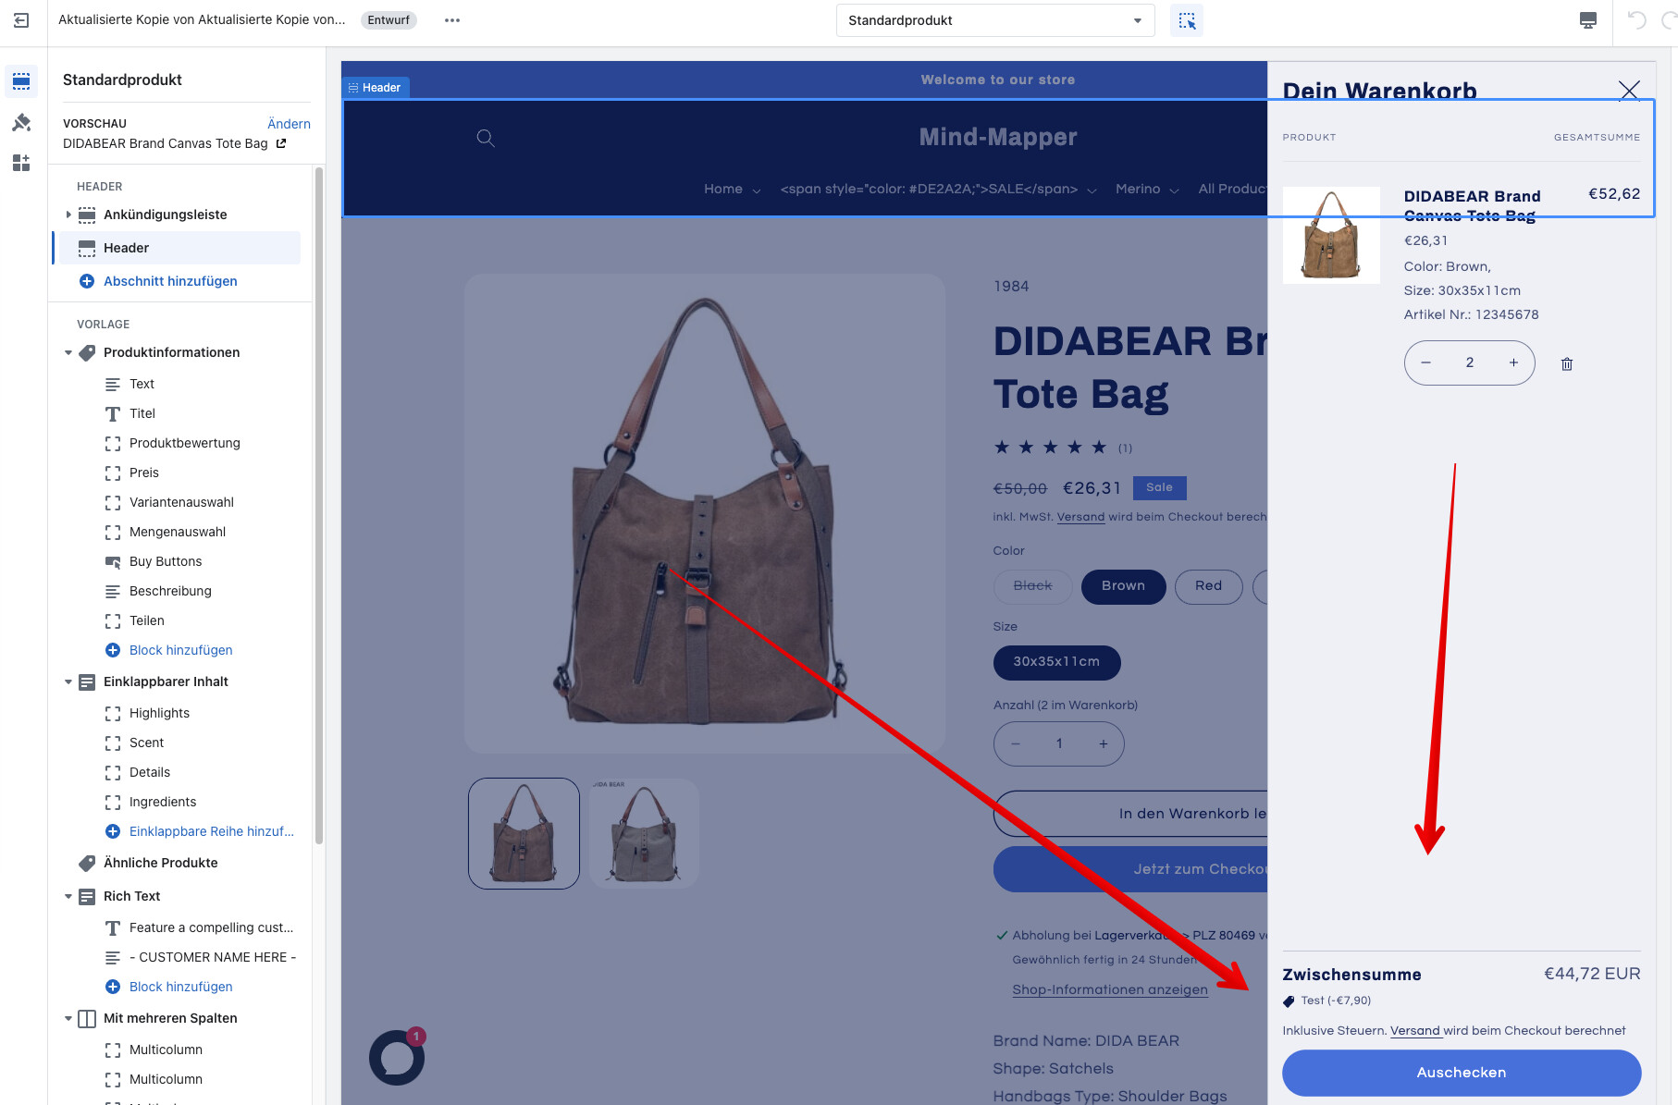Click Block hinzufügen under Produktinformationen
Image resolution: width=1678 pixels, height=1105 pixels.
(x=181, y=650)
